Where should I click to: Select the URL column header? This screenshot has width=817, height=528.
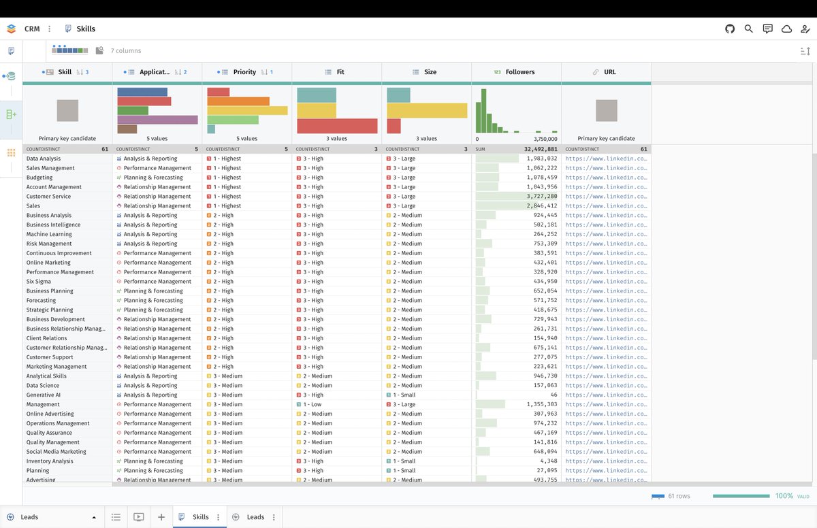coord(606,71)
